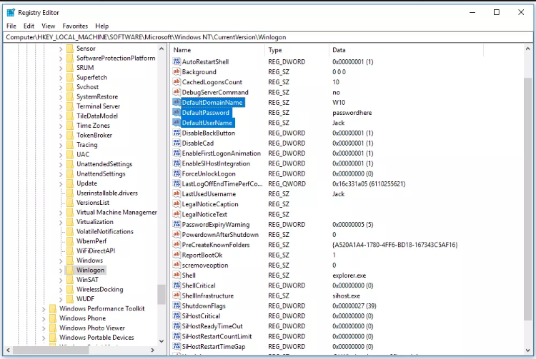Expand the Winlogon tree node
The image size is (536, 359).
pyautogui.click(x=61, y=270)
